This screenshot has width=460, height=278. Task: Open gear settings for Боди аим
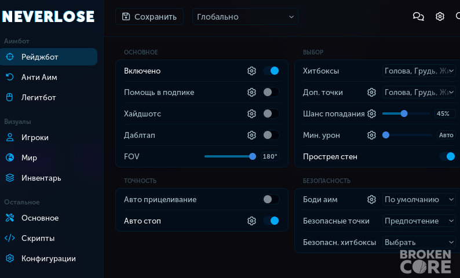(x=371, y=199)
